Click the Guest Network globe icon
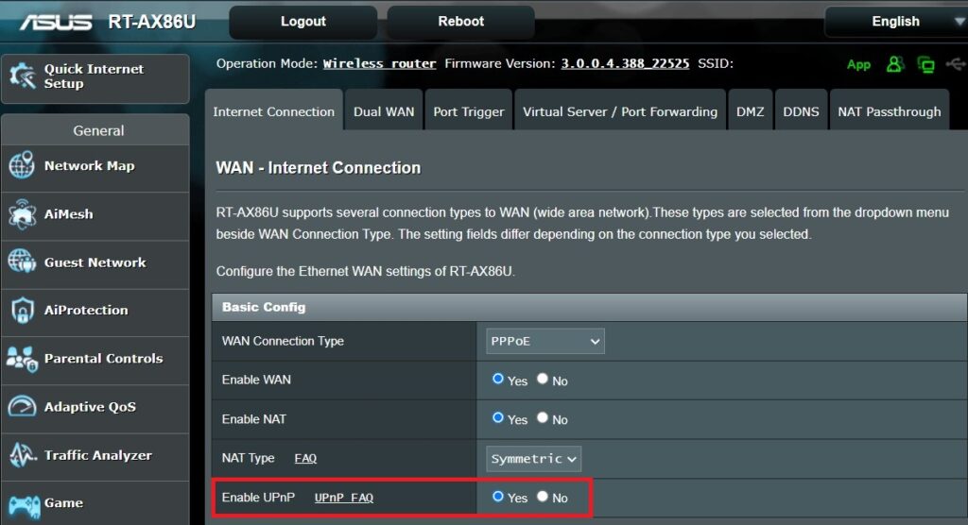Viewport: 968px width, 525px height. [x=22, y=262]
